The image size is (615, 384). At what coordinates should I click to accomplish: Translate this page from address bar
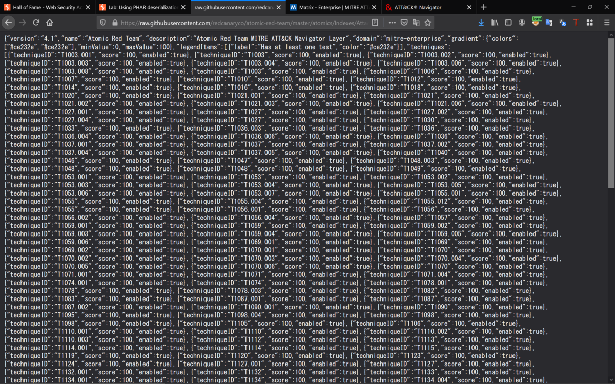(x=416, y=23)
